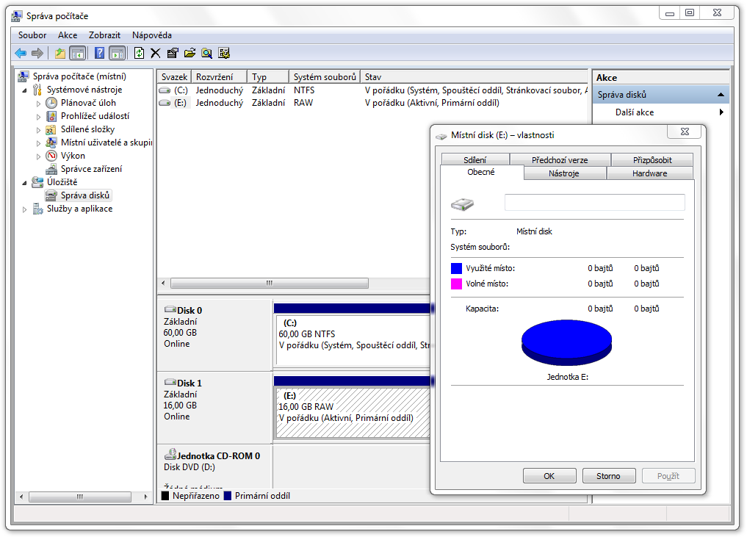Open Help via the blue question mark icon
The image size is (747, 537).
pos(99,53)
